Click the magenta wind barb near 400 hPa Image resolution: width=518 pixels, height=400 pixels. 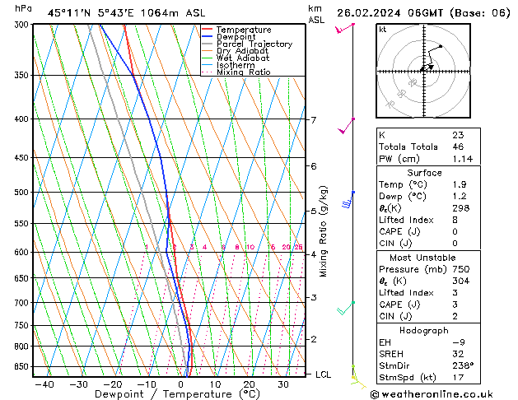point(348,125)
